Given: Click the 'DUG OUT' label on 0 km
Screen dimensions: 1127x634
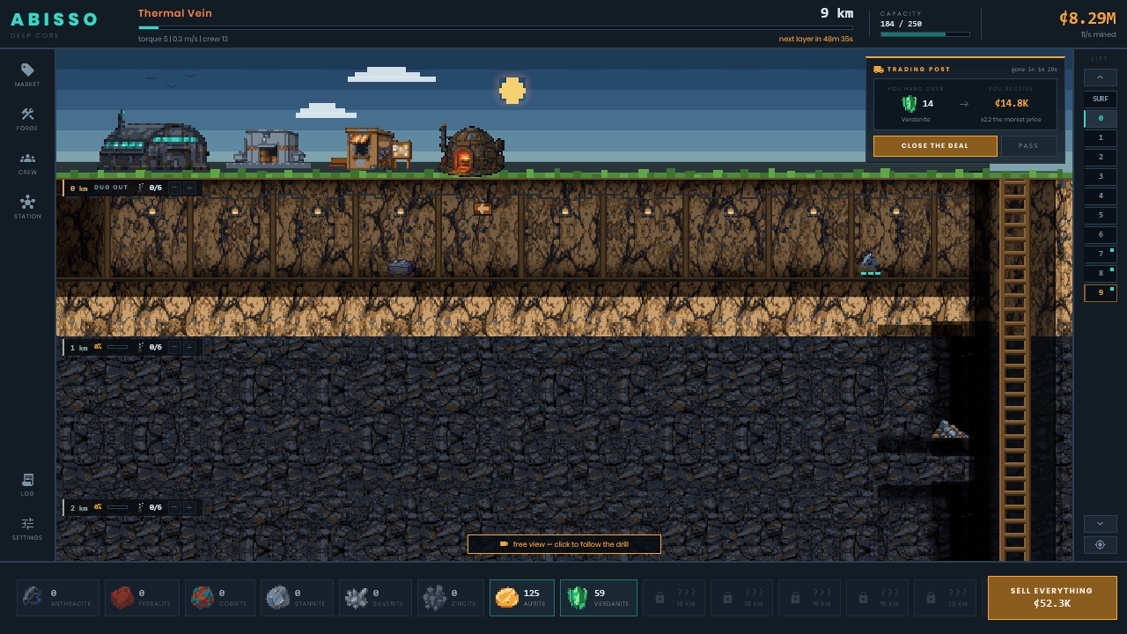Looking at the screenshot, I should point(111,188).
